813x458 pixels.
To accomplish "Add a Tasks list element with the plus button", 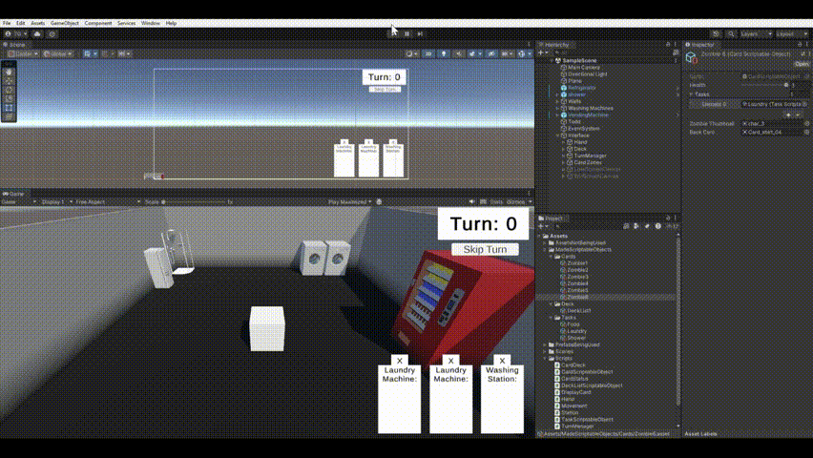I will click(x=788, y=115).
